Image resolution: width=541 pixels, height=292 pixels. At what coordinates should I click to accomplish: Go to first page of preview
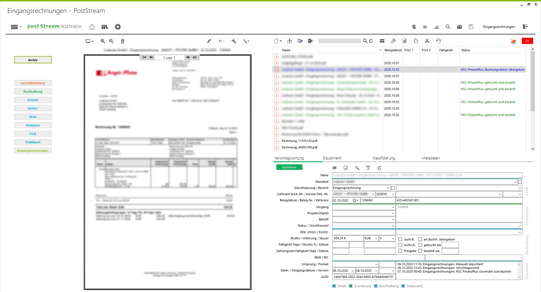coord(144,57)
